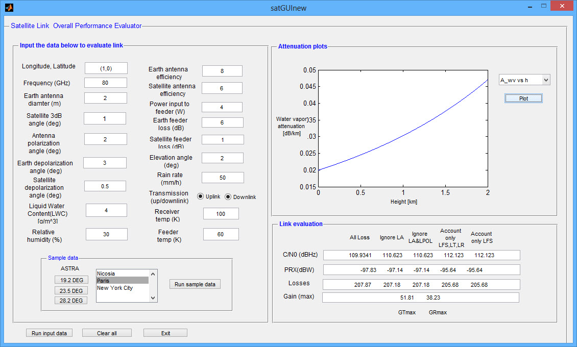Screen dimensions: 577x347
Task: Click the Run input data button
Action: coord(50,333)
